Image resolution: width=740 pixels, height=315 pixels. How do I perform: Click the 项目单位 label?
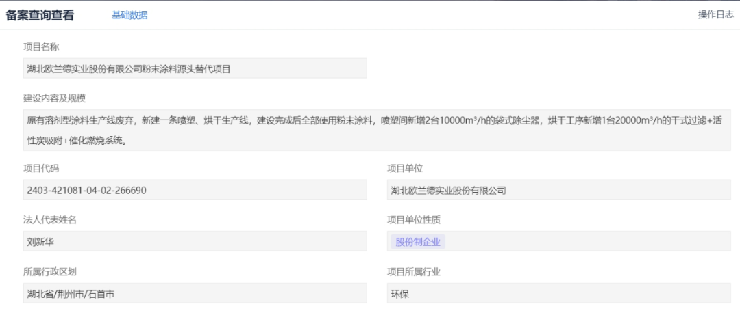pos(405,169)
